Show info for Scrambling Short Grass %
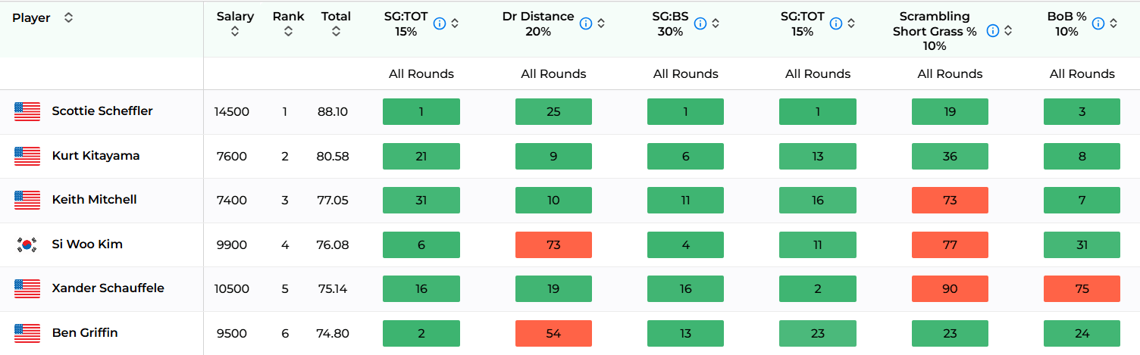 (993, 31)
